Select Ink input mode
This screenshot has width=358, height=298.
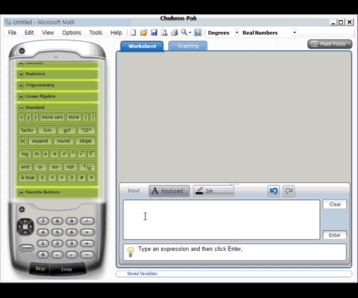[x=214, y=191]
